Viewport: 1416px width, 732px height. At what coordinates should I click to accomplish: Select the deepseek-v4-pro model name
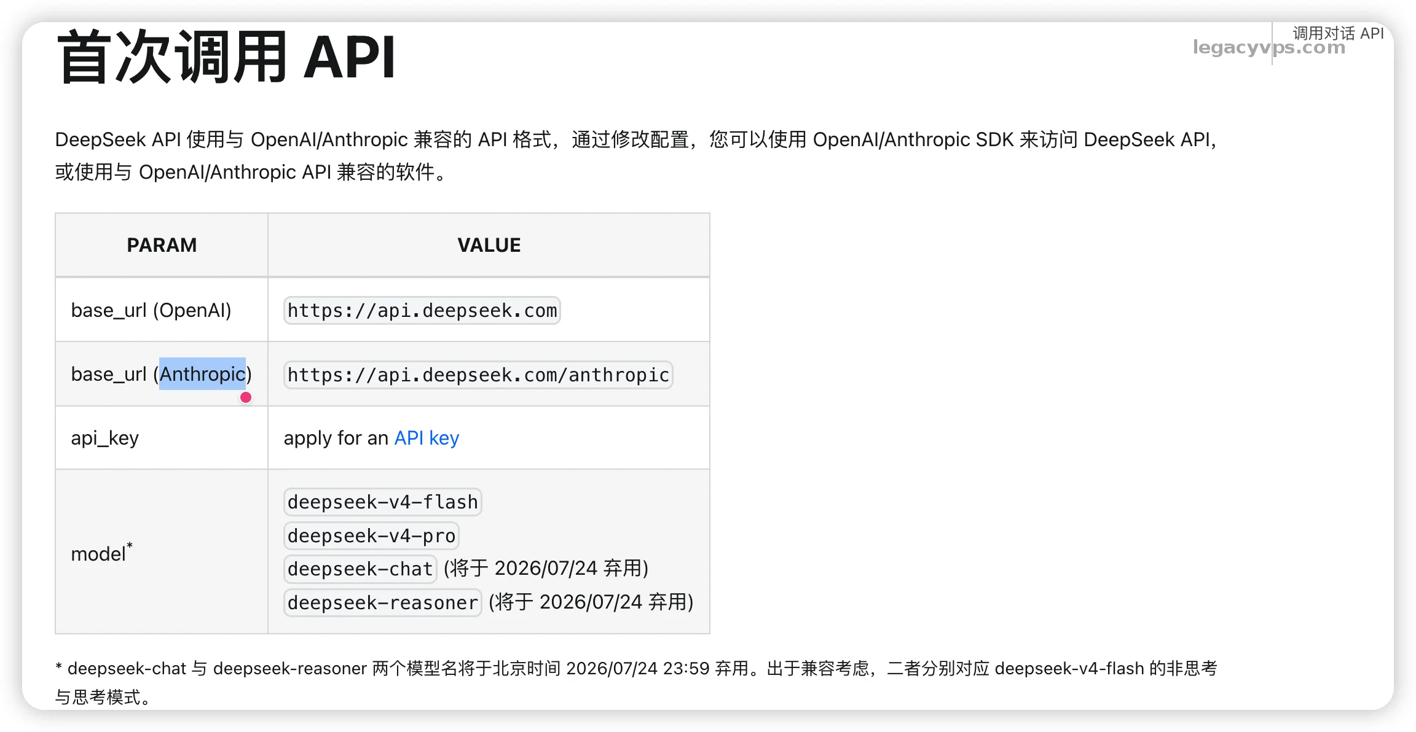pyautogui.click(x=371, y=535)
